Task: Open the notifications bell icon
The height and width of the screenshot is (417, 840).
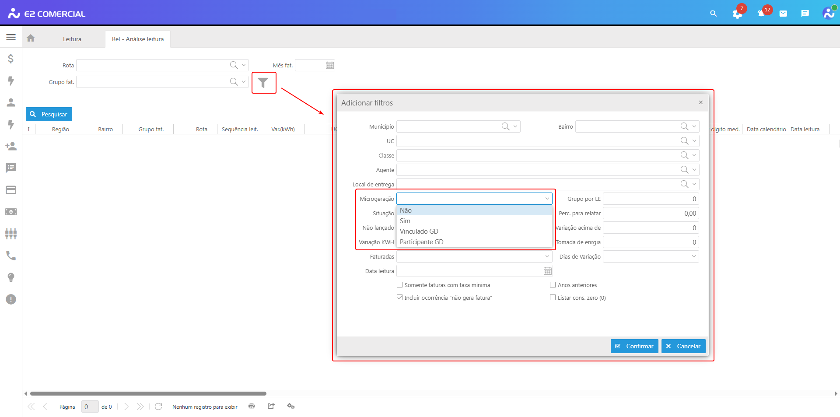Action: 761,14
